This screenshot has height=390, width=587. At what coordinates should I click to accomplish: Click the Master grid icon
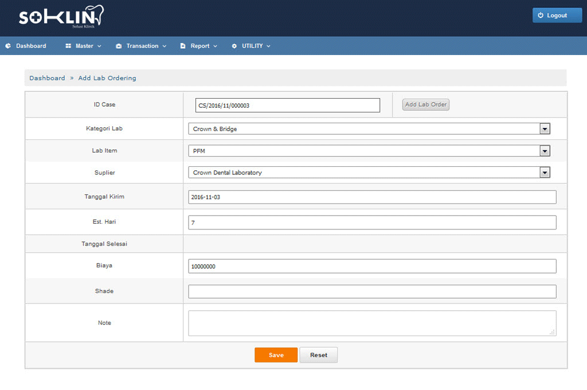pyautogui.click(x=68, y=46)
